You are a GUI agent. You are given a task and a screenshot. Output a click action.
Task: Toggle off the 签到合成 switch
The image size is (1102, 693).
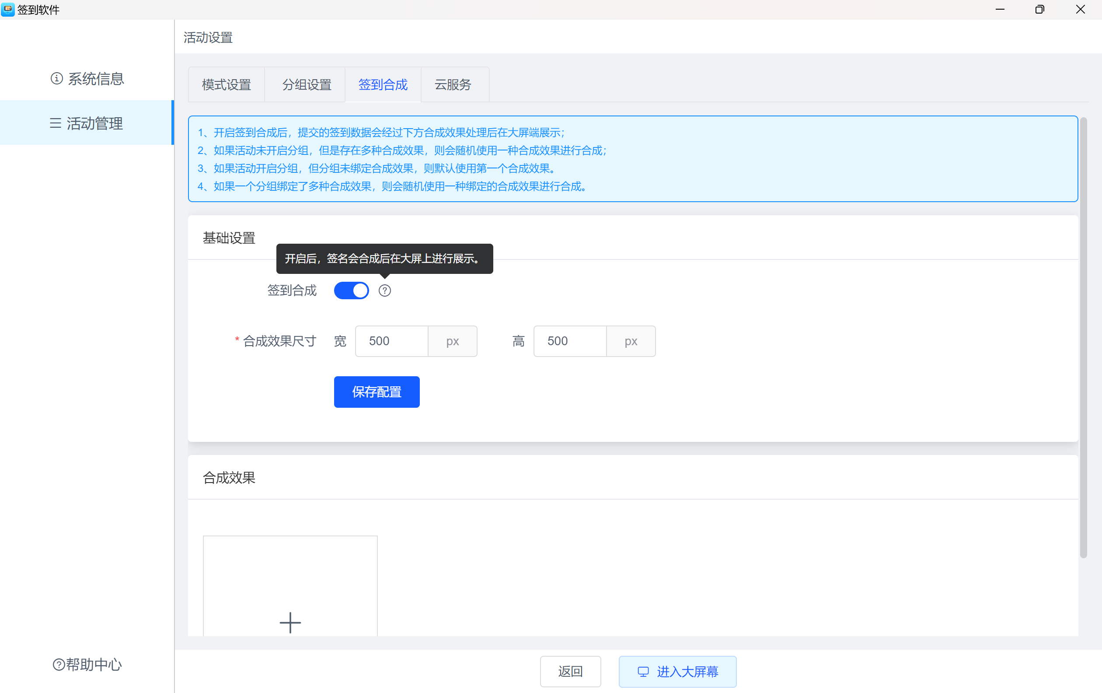pyautogui.click(x=351, y=290)
